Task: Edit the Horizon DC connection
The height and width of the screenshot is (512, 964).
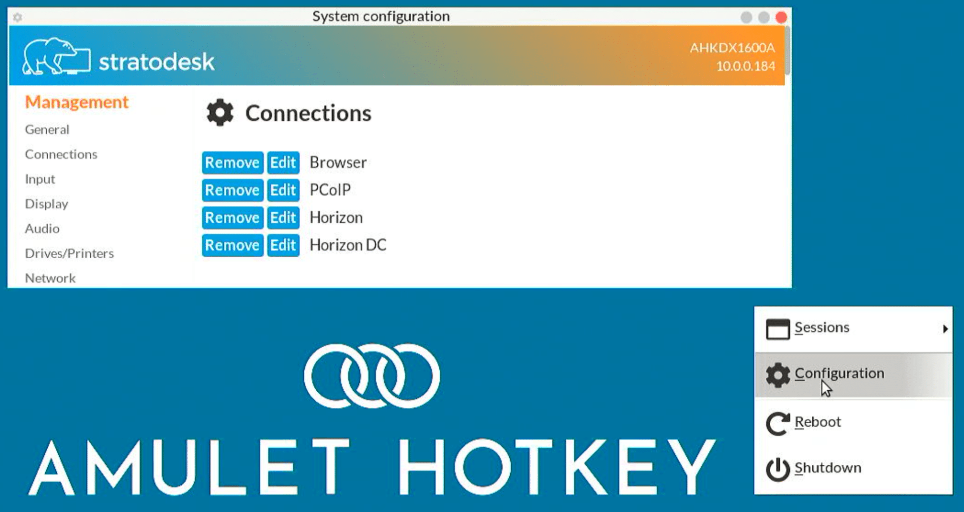Action: pyautogui.click(x=283, y=245)
